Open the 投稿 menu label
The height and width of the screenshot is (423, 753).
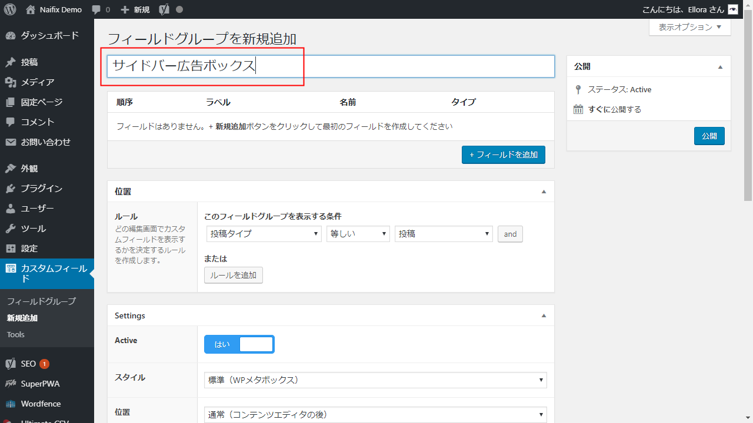point(29,62)
